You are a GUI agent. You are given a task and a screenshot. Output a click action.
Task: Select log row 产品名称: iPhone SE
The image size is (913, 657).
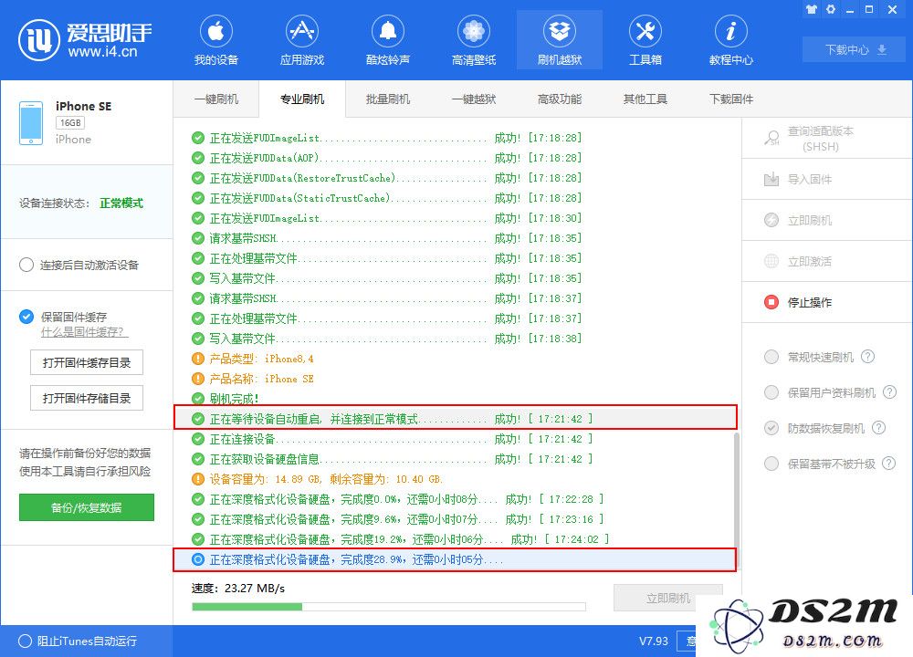456,379
